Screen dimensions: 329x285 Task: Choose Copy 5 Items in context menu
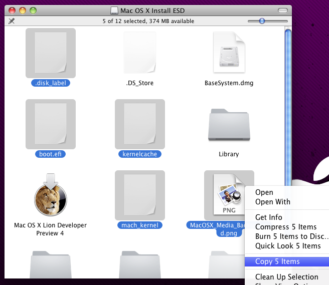click(x=287, y=261)
